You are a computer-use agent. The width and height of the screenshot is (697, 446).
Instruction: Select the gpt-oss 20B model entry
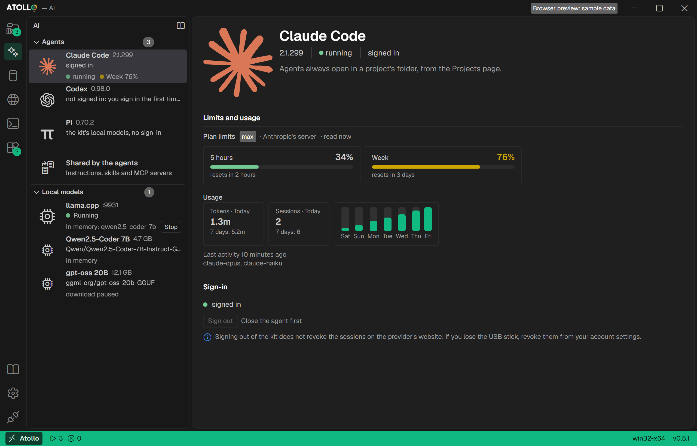pos(108,284)
